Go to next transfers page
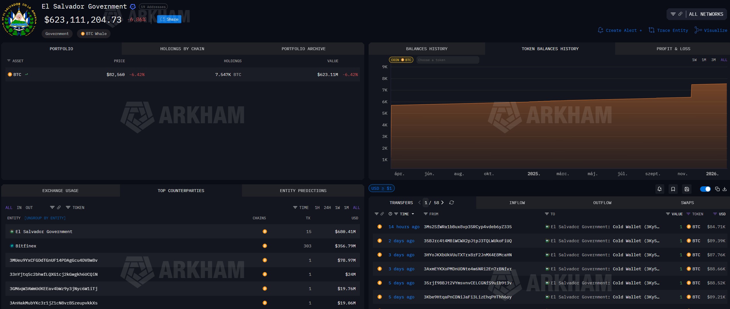730x309 pixels. 442,203
